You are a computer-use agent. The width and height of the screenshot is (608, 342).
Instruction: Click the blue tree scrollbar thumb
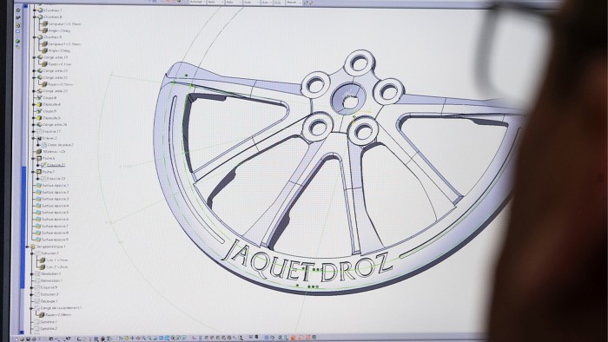point(23,227)
